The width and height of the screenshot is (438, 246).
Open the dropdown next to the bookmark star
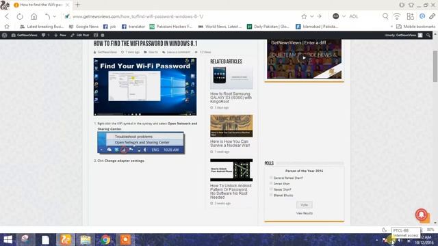coord(312,16)
